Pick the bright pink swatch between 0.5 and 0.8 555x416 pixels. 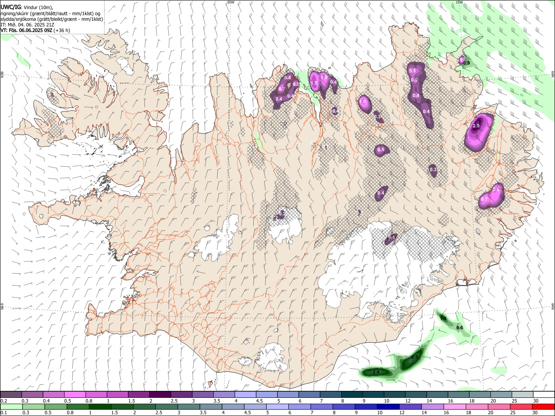tap(75, 394)
